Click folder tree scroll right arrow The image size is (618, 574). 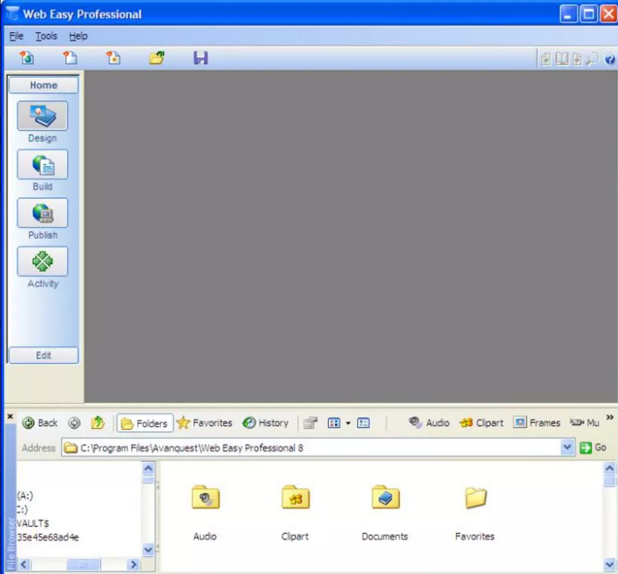(x=134, y=564)
